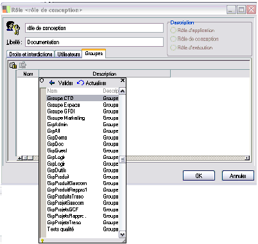Open the Groupes tab

click(94, 53)
